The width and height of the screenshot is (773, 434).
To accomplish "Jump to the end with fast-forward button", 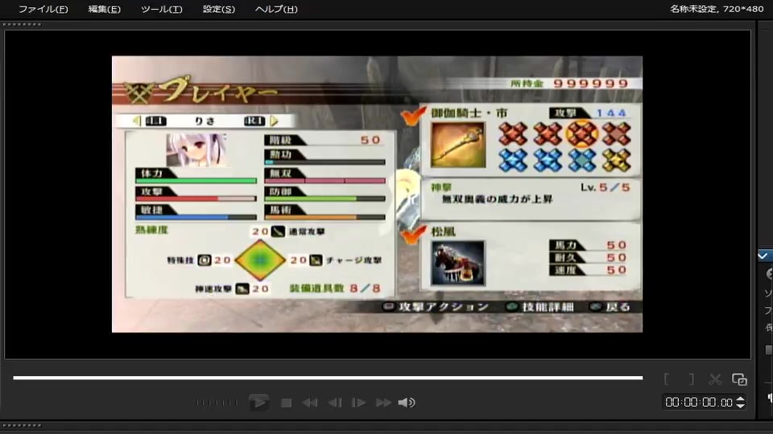I will [383, 403].
